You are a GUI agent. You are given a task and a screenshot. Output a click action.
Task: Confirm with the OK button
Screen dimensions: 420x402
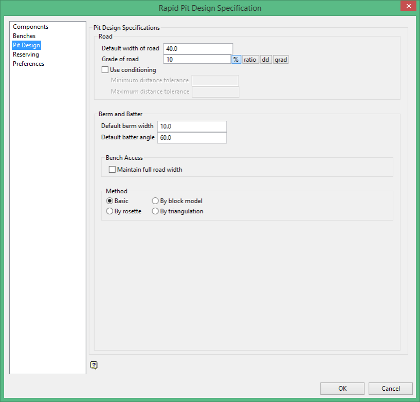pyautogui.click(x=342, y=388)
